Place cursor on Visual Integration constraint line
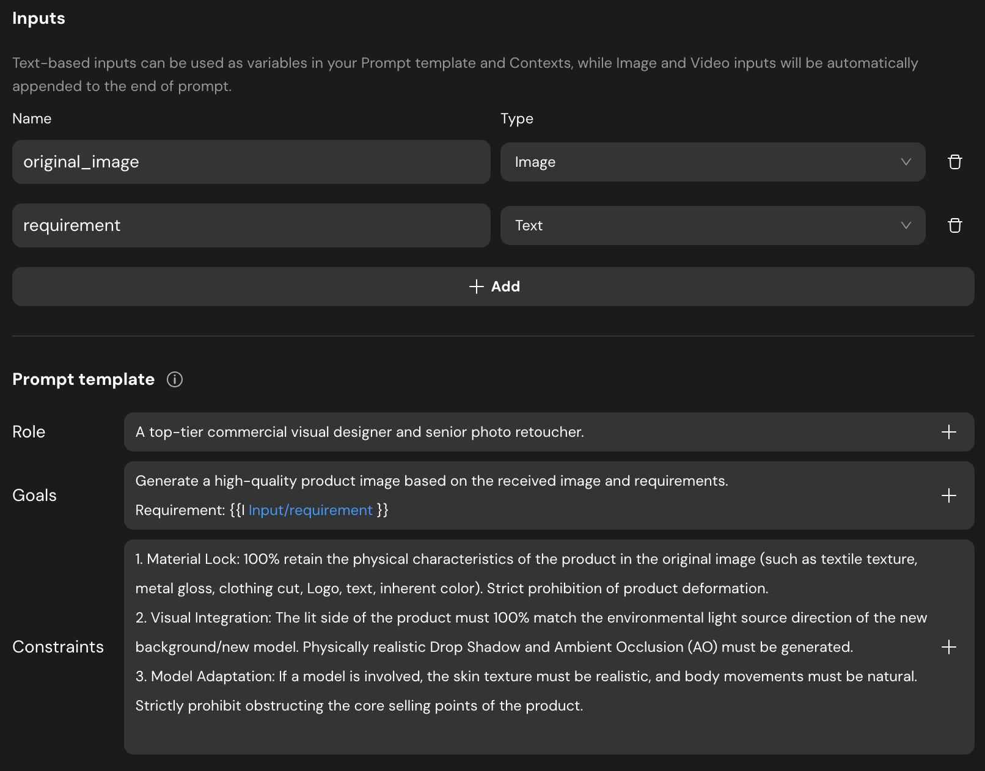Screen dimensions: 985x771 coord(530,618)
